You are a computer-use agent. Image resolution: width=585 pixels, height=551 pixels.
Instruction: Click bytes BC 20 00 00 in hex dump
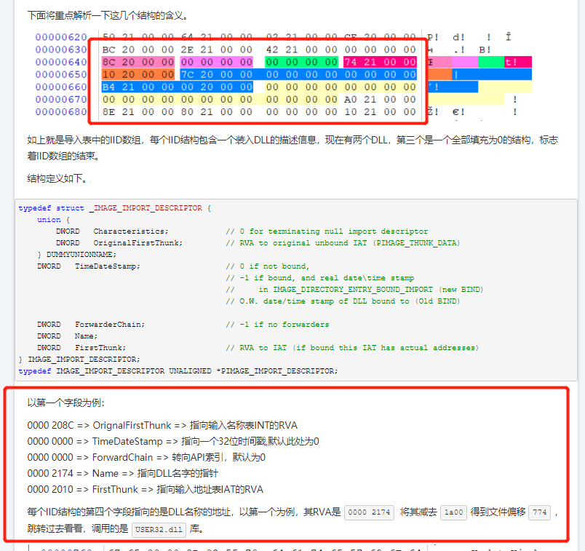pyautogui.click(x=138, y=49)
